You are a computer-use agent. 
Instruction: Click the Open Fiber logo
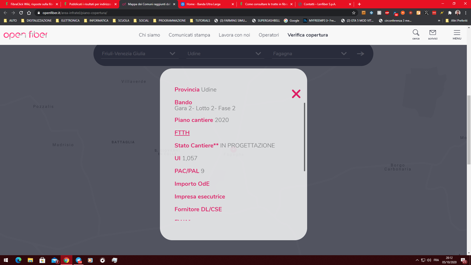click(26, 35)
